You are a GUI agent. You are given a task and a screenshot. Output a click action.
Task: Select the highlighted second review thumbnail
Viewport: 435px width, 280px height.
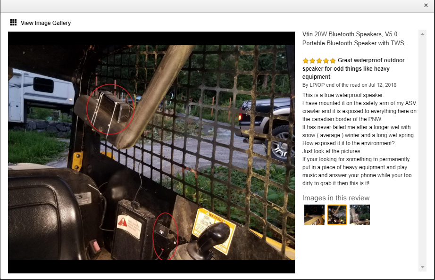[337, 214]
